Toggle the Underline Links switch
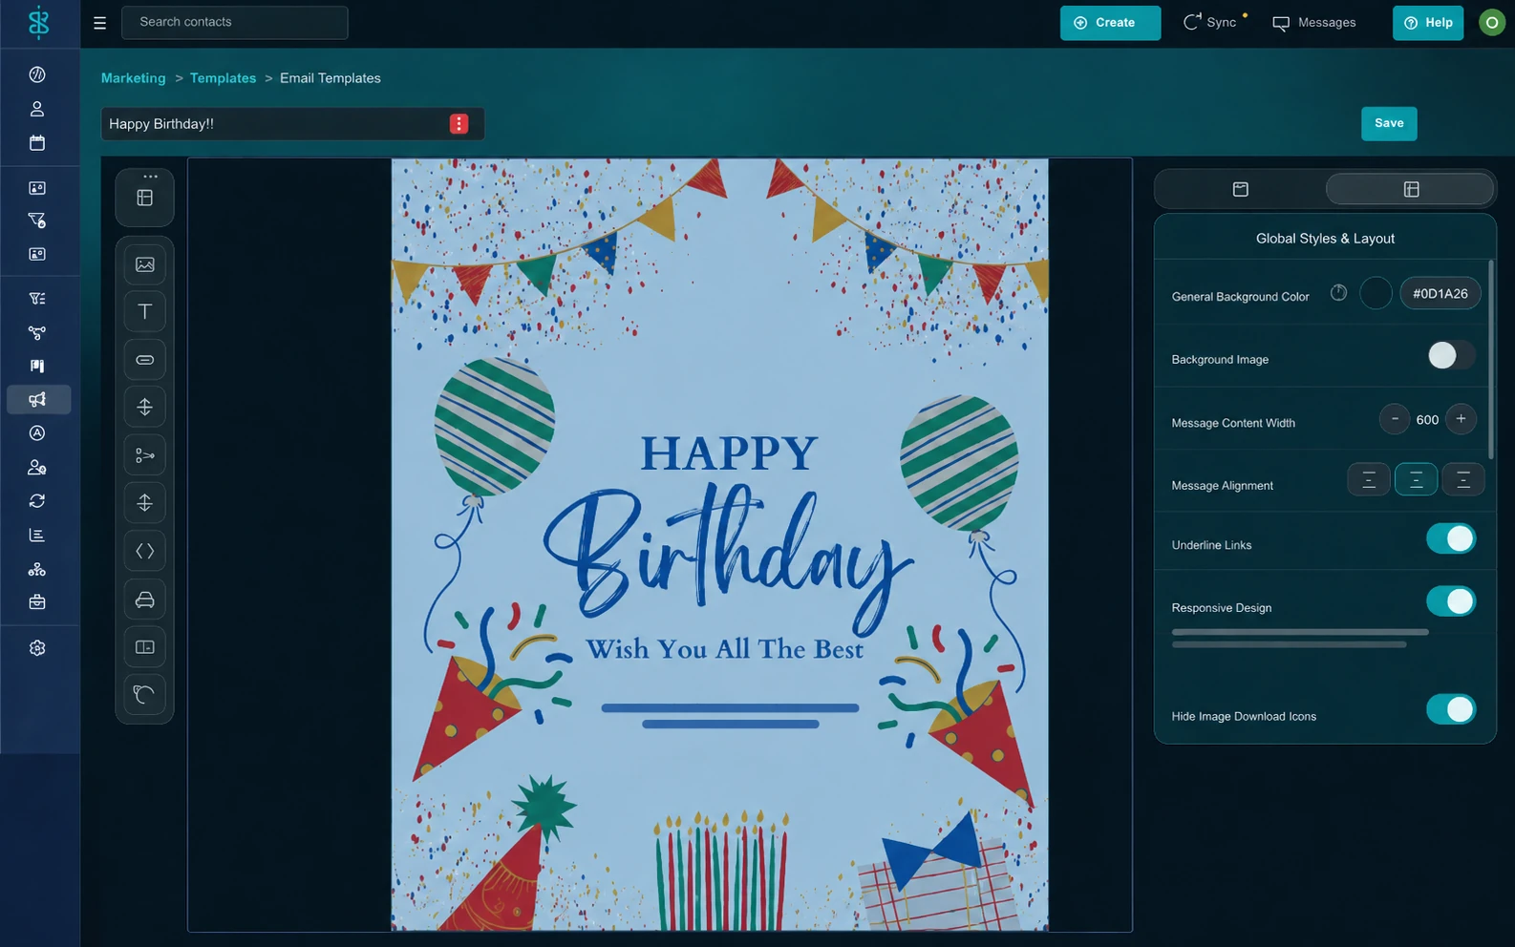Image resolution: width=1515 pixels, height=947 pixels. click(1451, 538)
